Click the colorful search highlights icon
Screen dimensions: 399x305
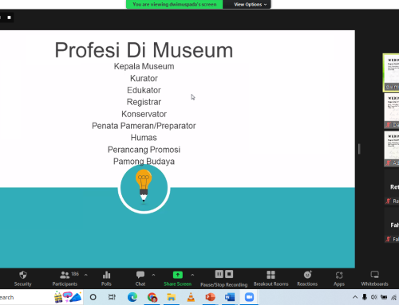click(68, 297)
